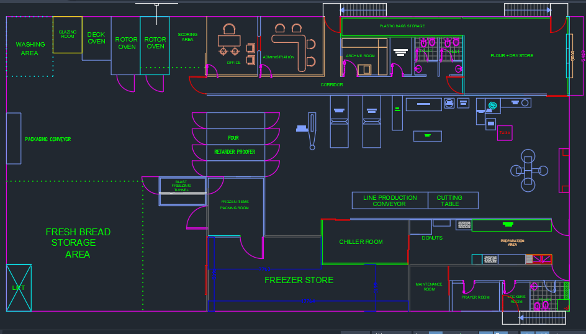This screenshot has width=586, height=334.
Task: Click the cyan spiral symbol near the Table
Action: pyautogui.click(x=492, y=106)
